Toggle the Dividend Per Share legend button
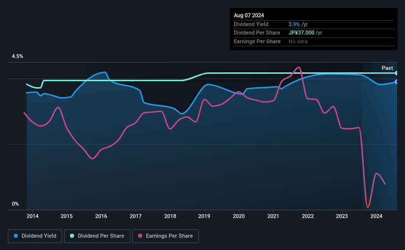 coord(97,236)
